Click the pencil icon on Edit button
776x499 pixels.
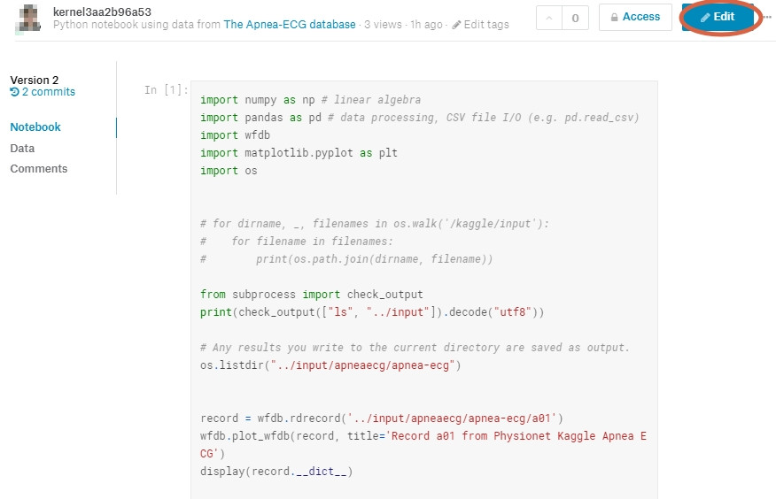(705, 18)
